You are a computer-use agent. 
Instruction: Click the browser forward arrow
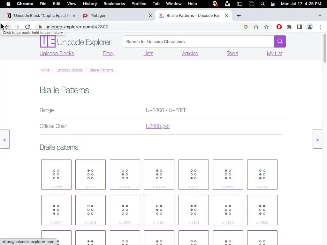(x=17, y=27)
